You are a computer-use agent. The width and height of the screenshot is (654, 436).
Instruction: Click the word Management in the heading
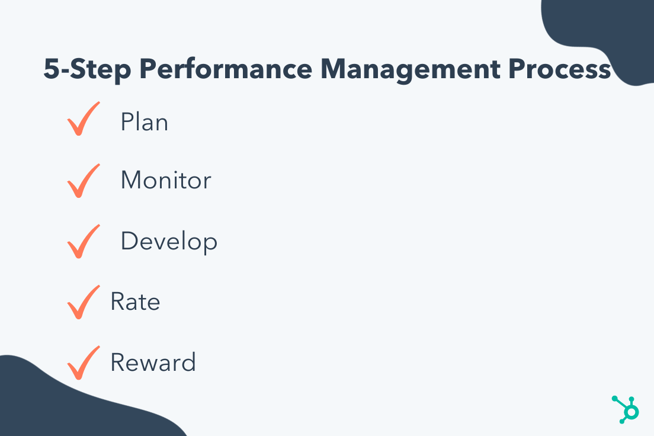pyautogui.click(x=411, y=70)
